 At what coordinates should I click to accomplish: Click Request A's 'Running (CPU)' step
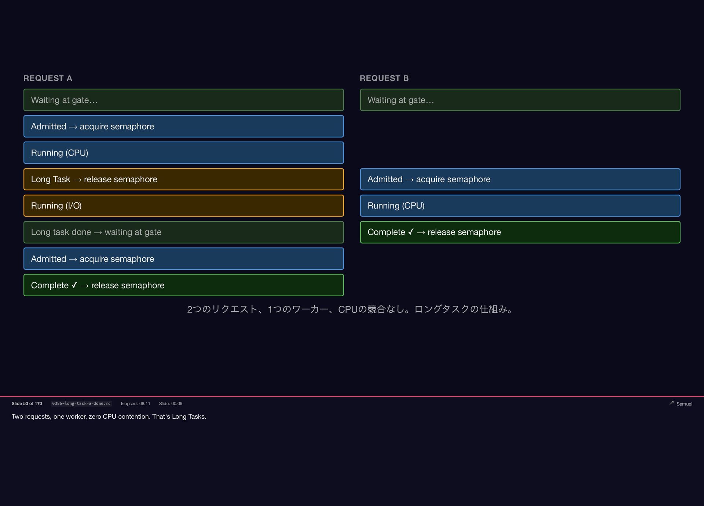point(183,153)
